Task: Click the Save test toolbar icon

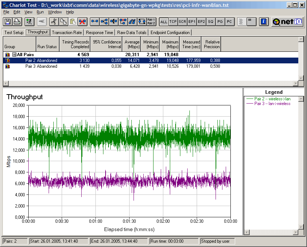Action: click(8, 22)
